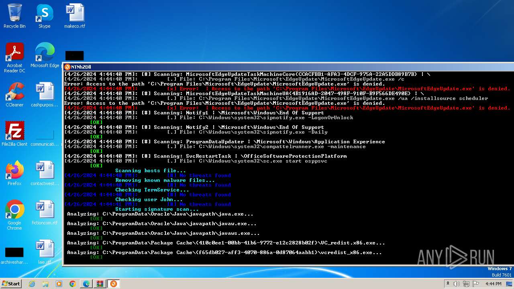This screenshot has width=514, height=289.
Task: Click the line analyzing javaw.exe
Action: (x=162, y=224)
